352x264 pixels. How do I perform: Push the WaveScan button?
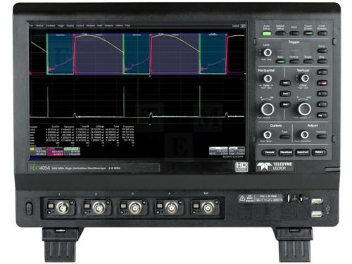[286, 153]
